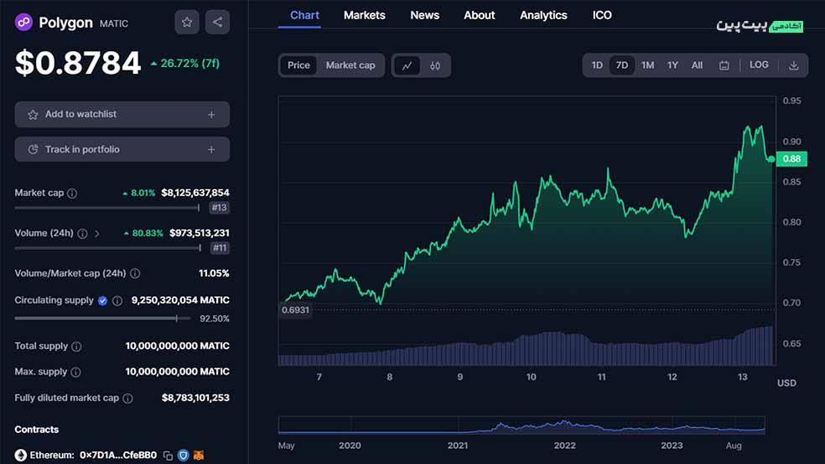
Task: Click the $973,513,231 volume value
Action: [x=200, y=233]
